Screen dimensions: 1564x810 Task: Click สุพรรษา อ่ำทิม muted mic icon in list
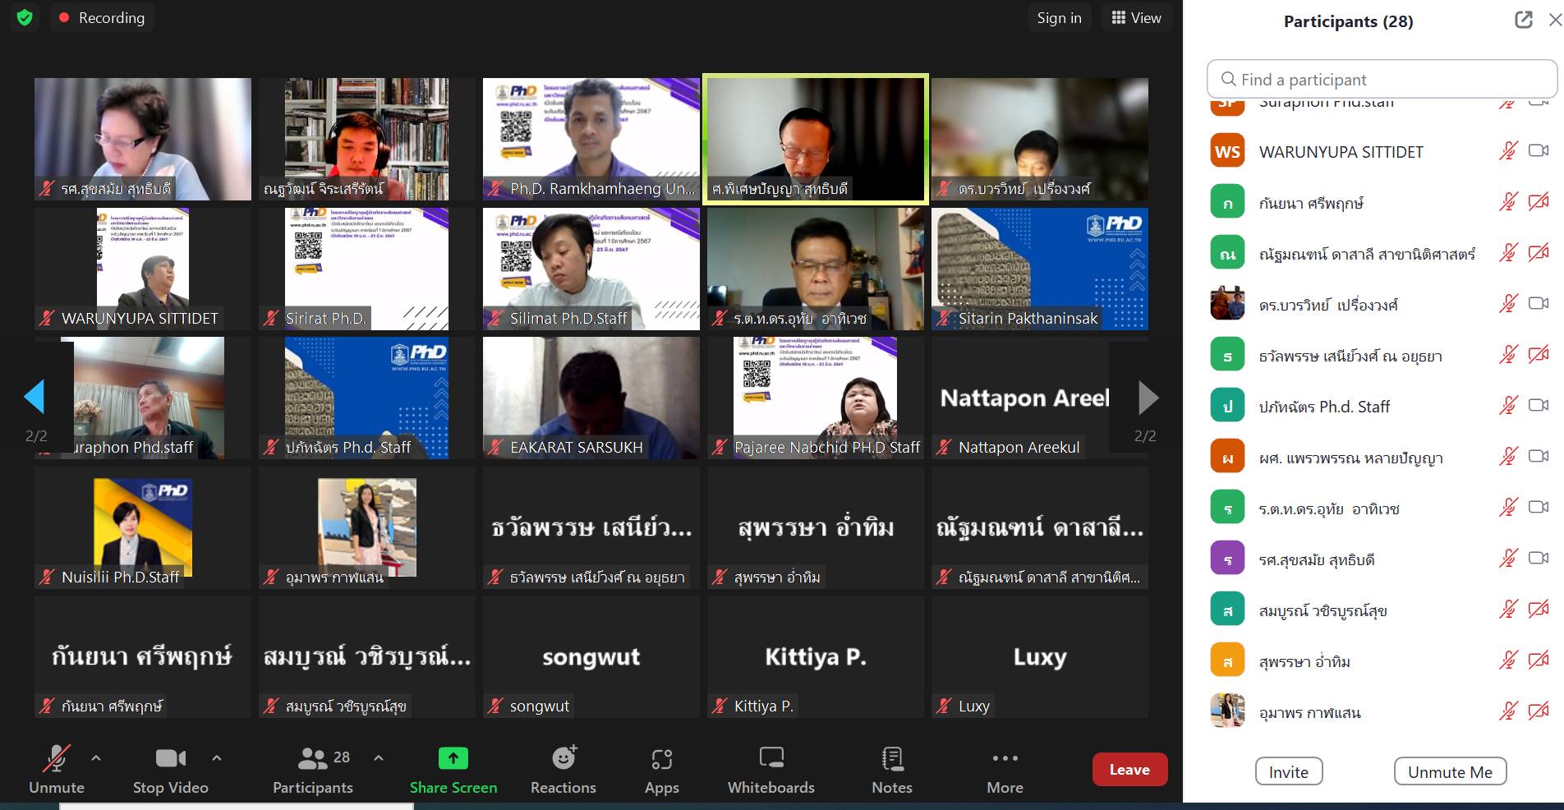pos(1508,660)
